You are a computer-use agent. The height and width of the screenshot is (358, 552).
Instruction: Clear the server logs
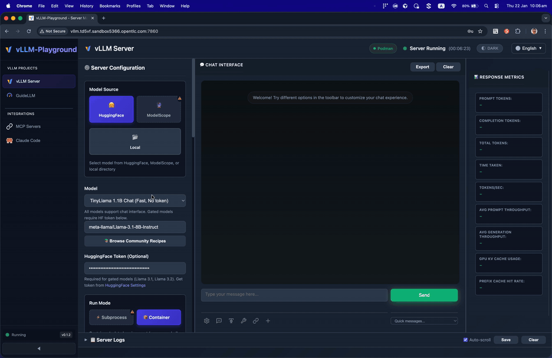(x=533, y=340)
